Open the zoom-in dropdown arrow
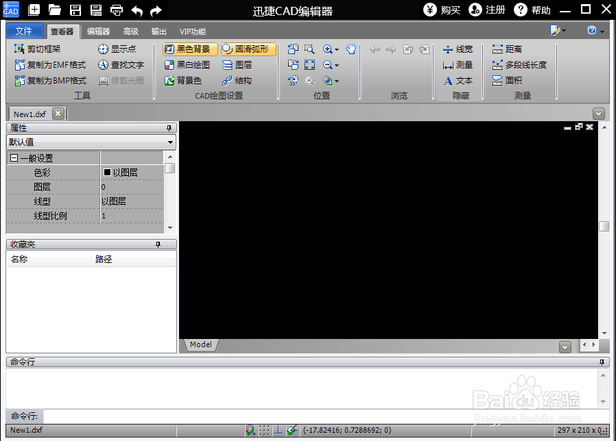 [337, 50]
